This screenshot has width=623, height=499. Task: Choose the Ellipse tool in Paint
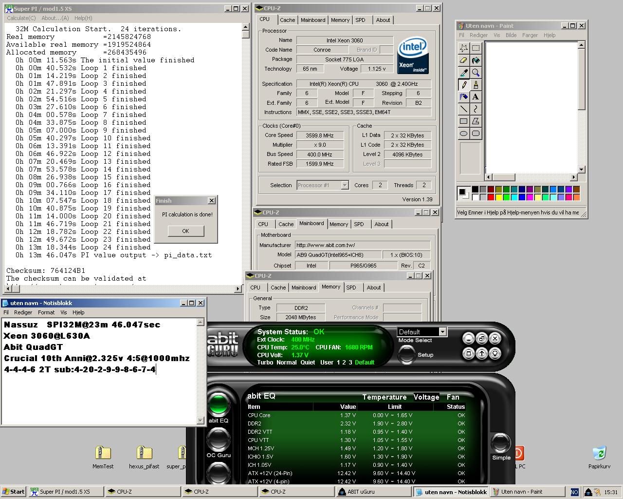464,133
